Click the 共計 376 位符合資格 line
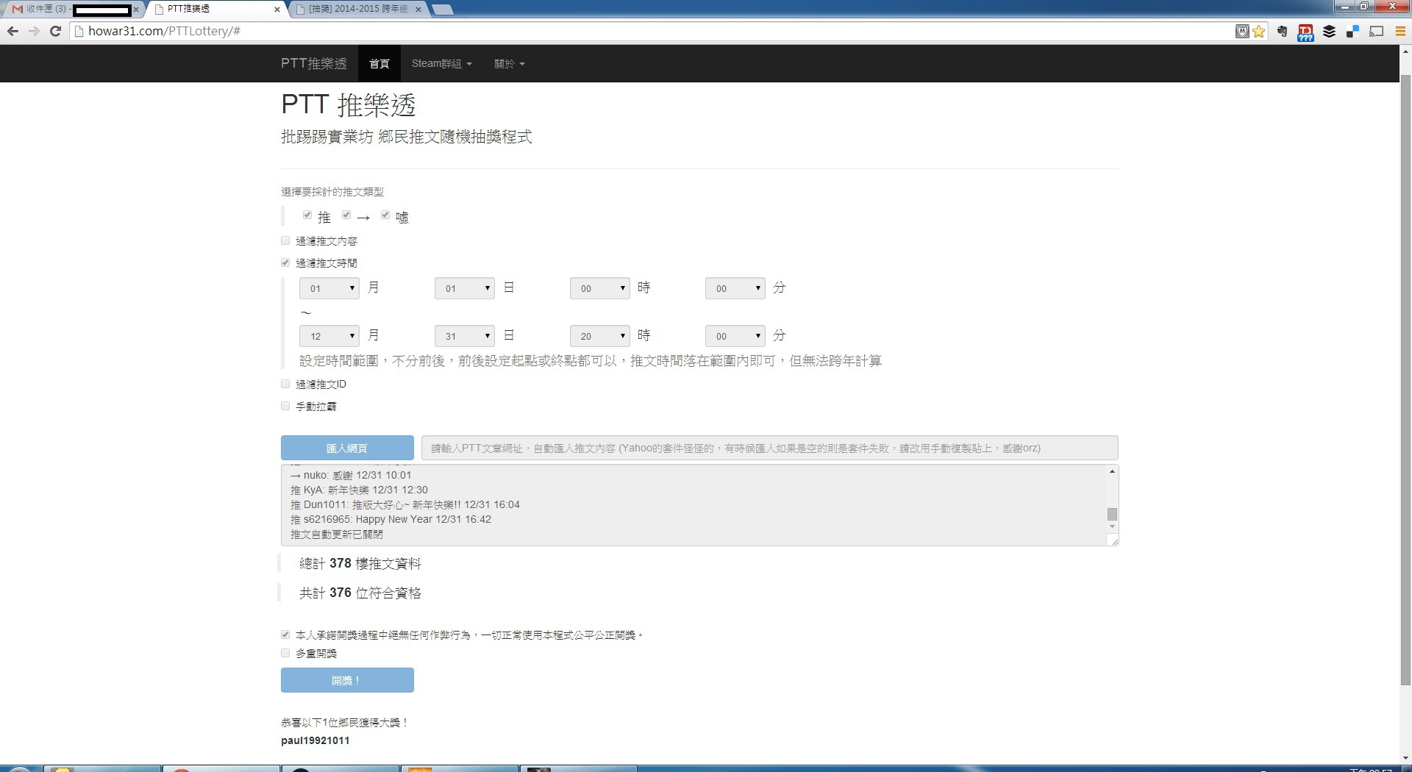This screenshot has height=772, width=1412. [x=360, y=593]
